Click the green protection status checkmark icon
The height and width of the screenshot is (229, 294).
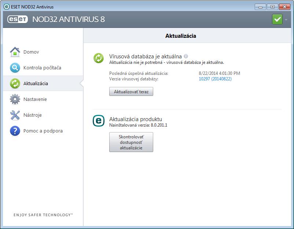(277, 19)
